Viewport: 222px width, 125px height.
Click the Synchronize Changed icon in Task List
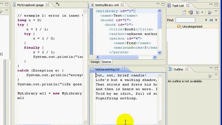[190, 12]
